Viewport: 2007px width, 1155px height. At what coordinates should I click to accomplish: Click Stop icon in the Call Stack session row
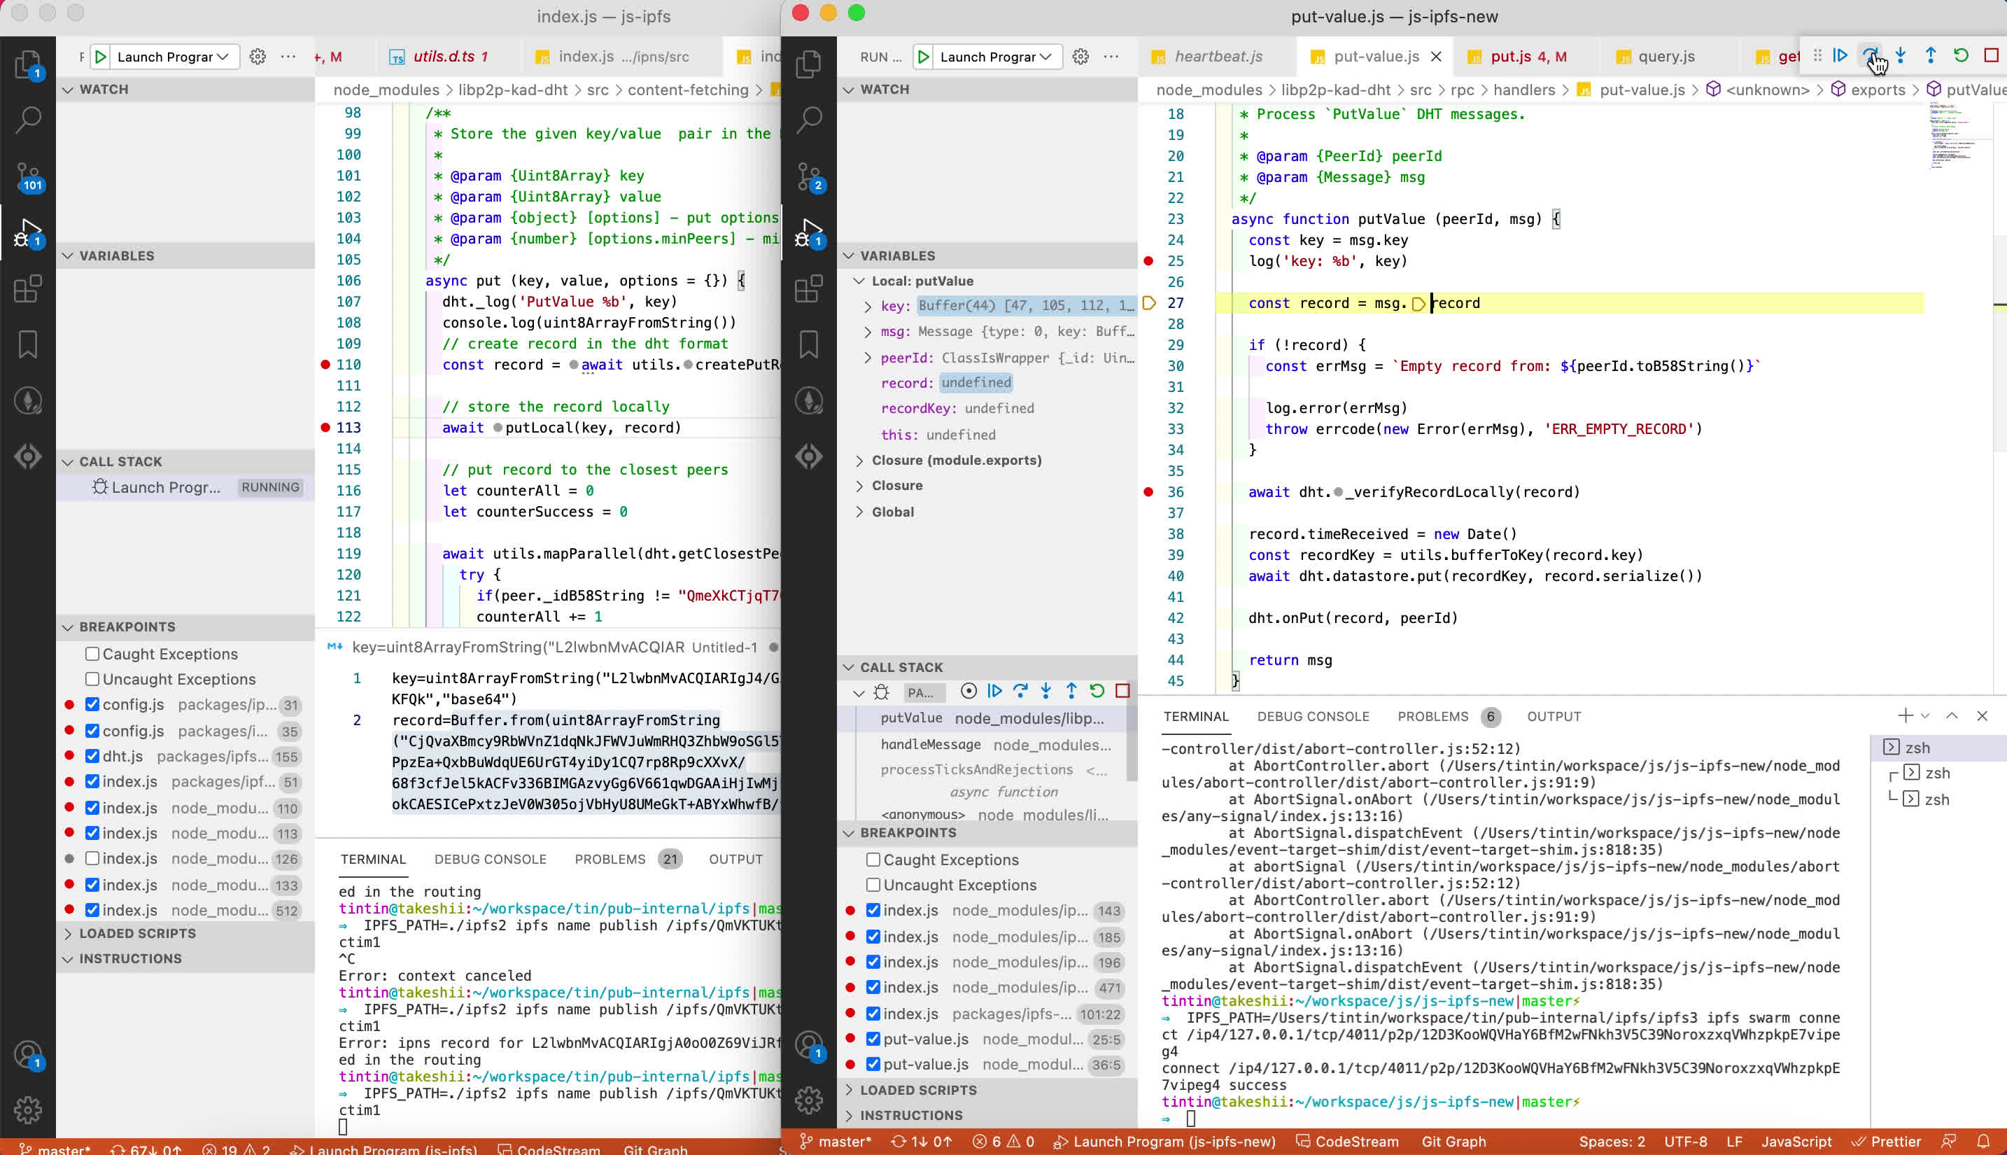click(1122, 691)
